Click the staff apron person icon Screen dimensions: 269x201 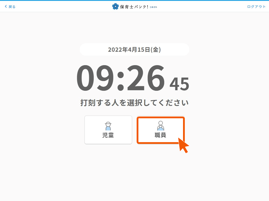tap(161, 126)
